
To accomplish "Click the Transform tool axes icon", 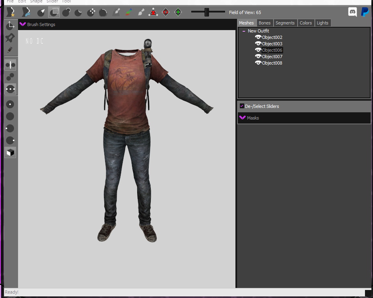I will [x=10, y=25].
